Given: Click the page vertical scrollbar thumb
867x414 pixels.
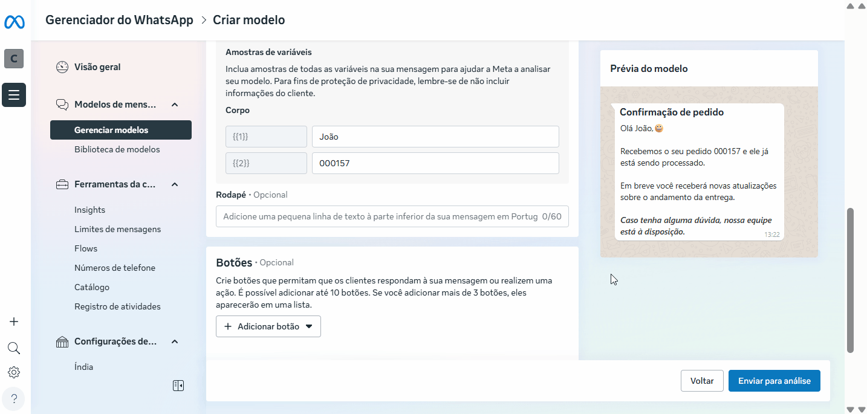Looking at the screenshot, I should click(x=850, y=280).
